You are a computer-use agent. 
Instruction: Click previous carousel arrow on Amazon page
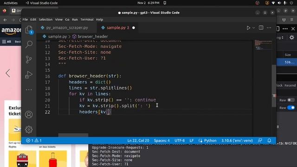pyautogui.click(x=8, y=73)
